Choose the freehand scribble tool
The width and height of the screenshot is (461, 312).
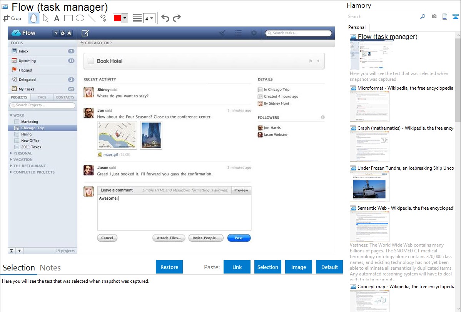pos(103,18)
